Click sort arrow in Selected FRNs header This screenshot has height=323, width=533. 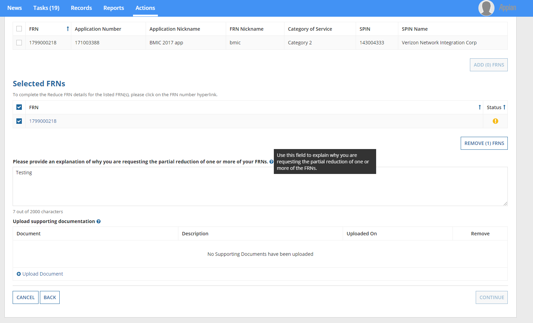pyautogui.click(x=479, y=107)
